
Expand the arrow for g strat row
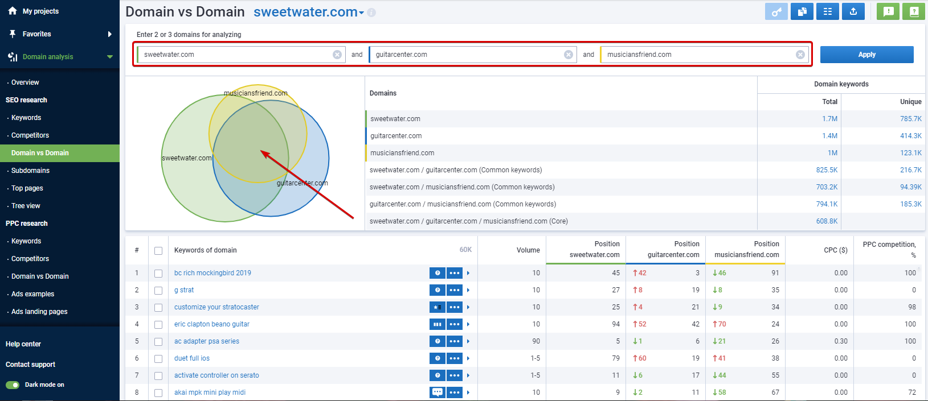(x=468, y=290)
